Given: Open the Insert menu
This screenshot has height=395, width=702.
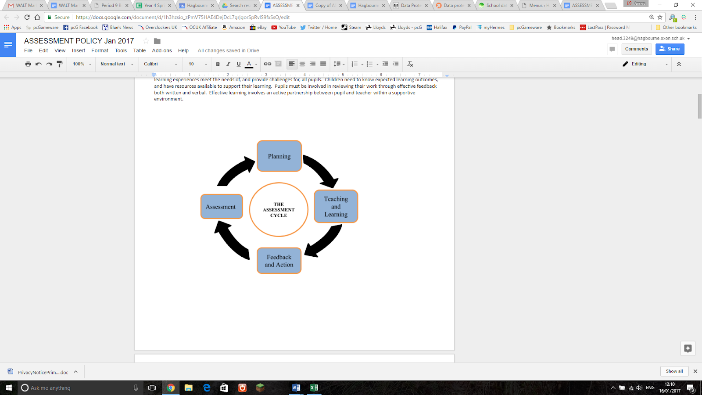Looking at the screenshot, I should pos(79,50).
